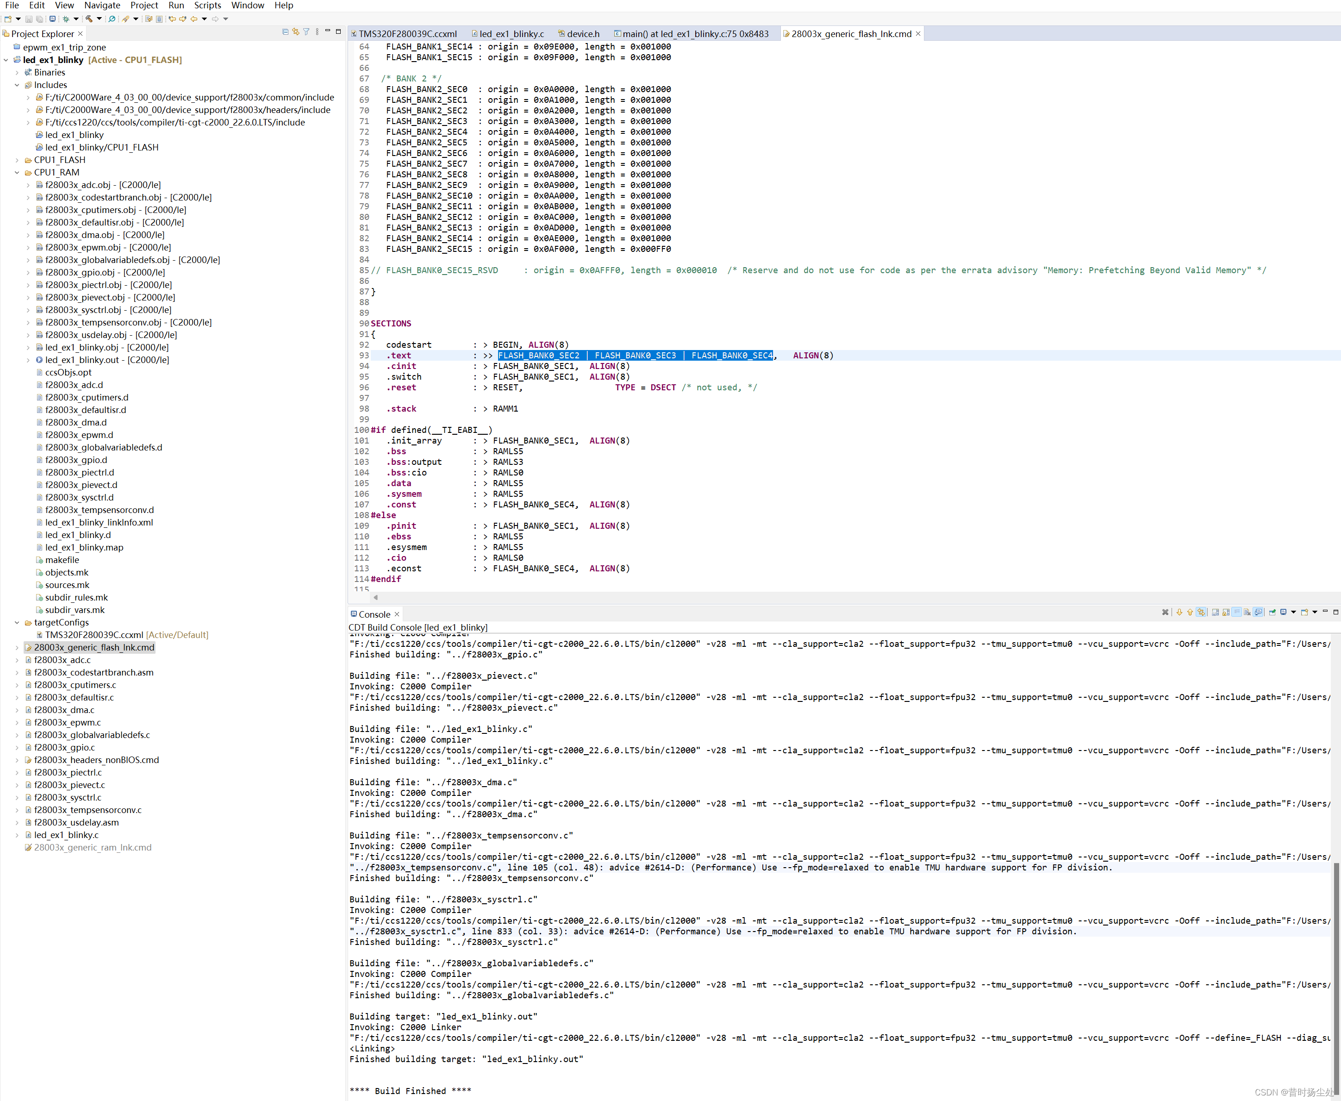Click the console's Next Error down arrow
Screen dimensions: 1341x1101
tap(1179, 612)
